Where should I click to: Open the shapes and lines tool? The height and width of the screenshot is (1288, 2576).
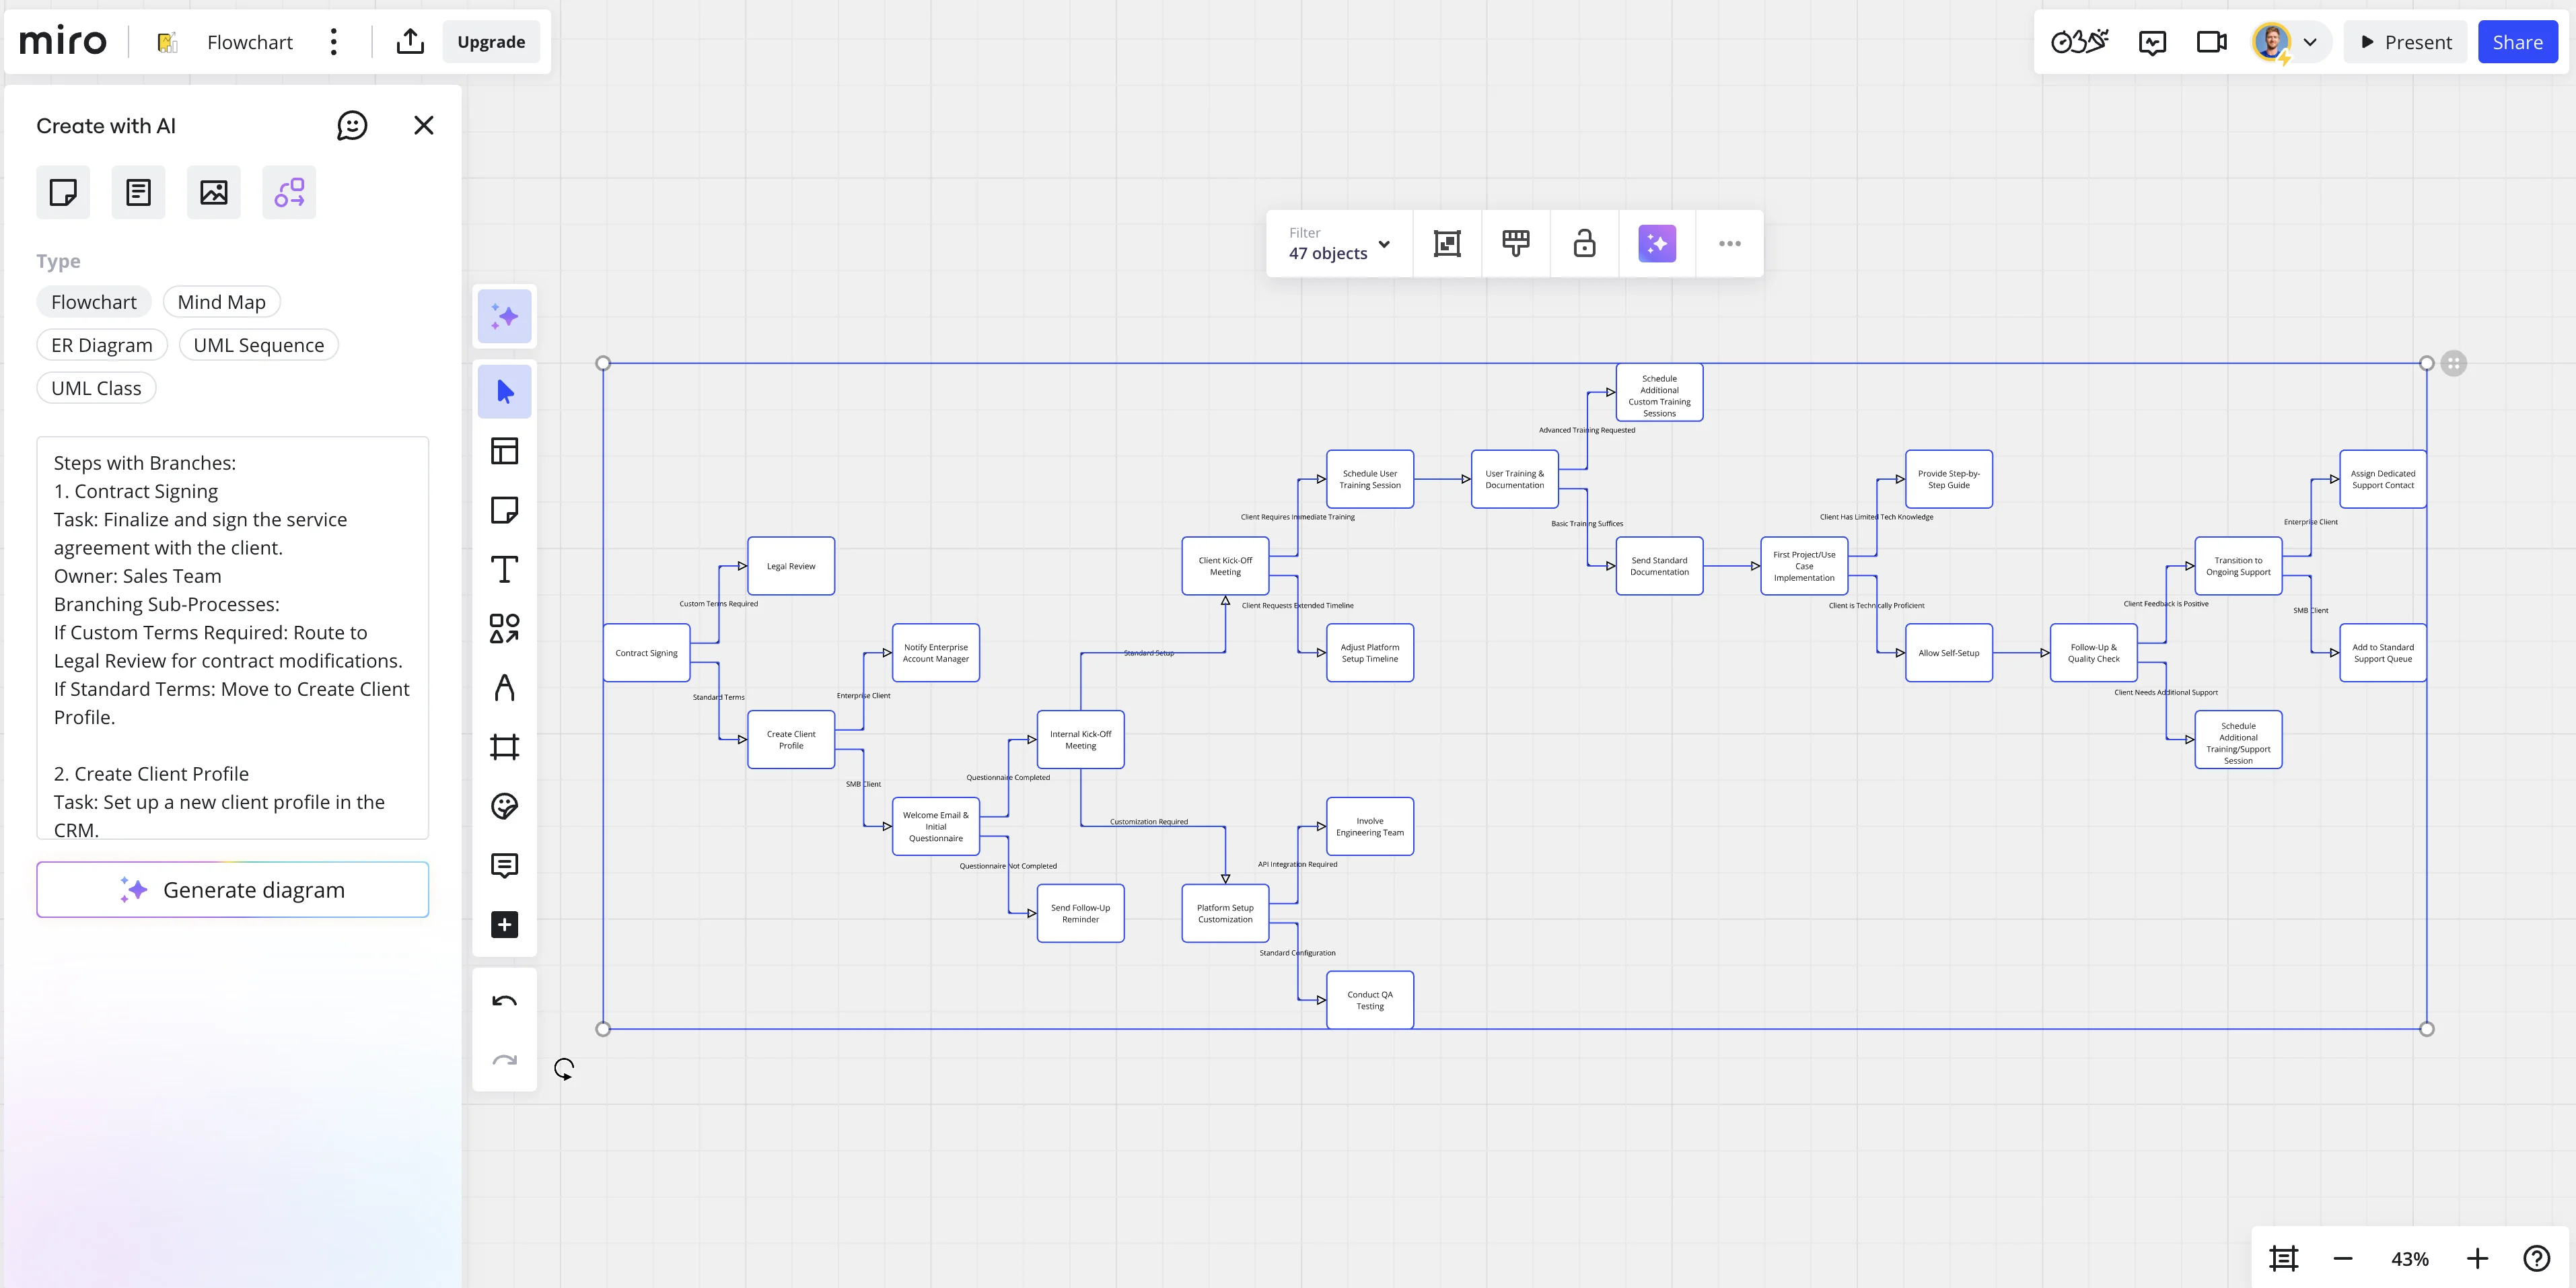pos(504,629)
